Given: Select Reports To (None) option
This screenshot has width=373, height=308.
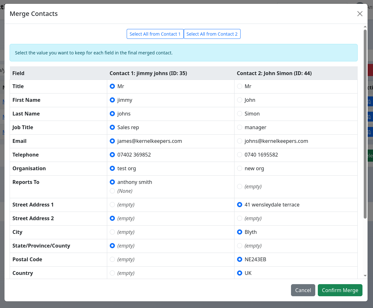Looking at the screenshot, I should tap(112, 191).
